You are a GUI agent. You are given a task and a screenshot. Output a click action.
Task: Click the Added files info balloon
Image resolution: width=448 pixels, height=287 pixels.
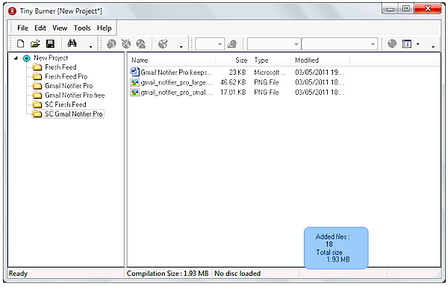(336, 248)
